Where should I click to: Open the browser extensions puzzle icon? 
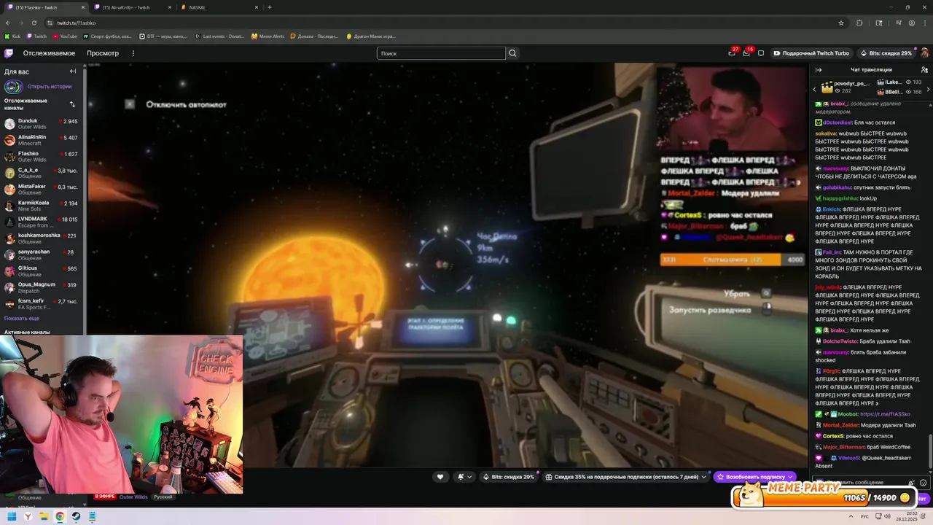[x=859, y=23]
